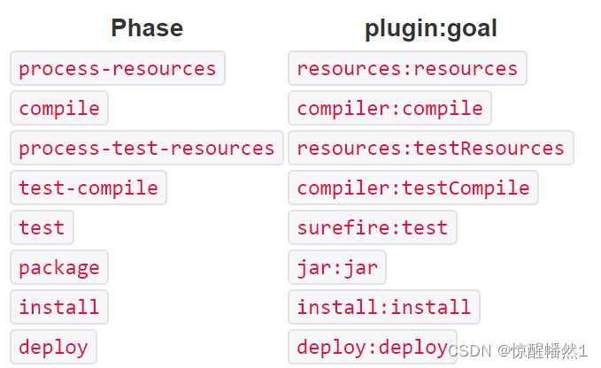Screen dimensions: 601x368
Task: Select the test-compile phase tag
Action: point(89,188)
